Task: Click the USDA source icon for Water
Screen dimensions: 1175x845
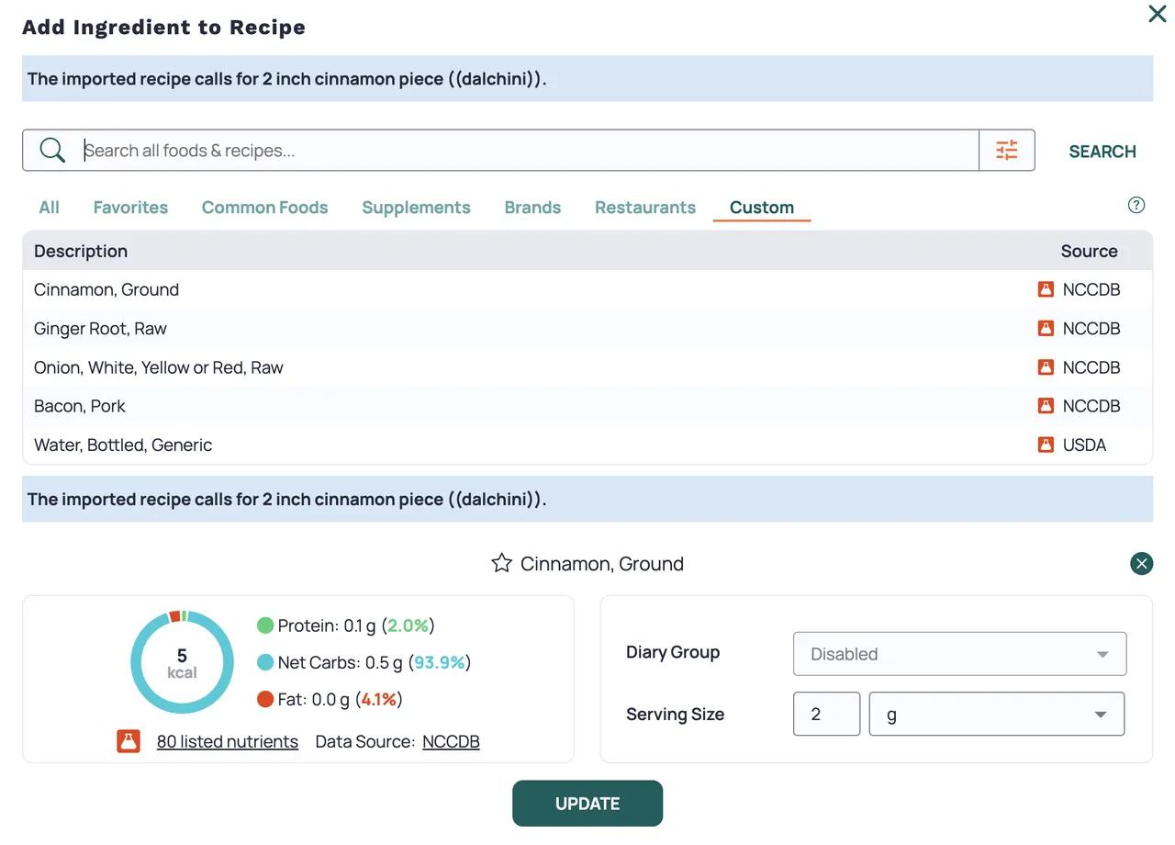Action: click(x=1046, y=445)
